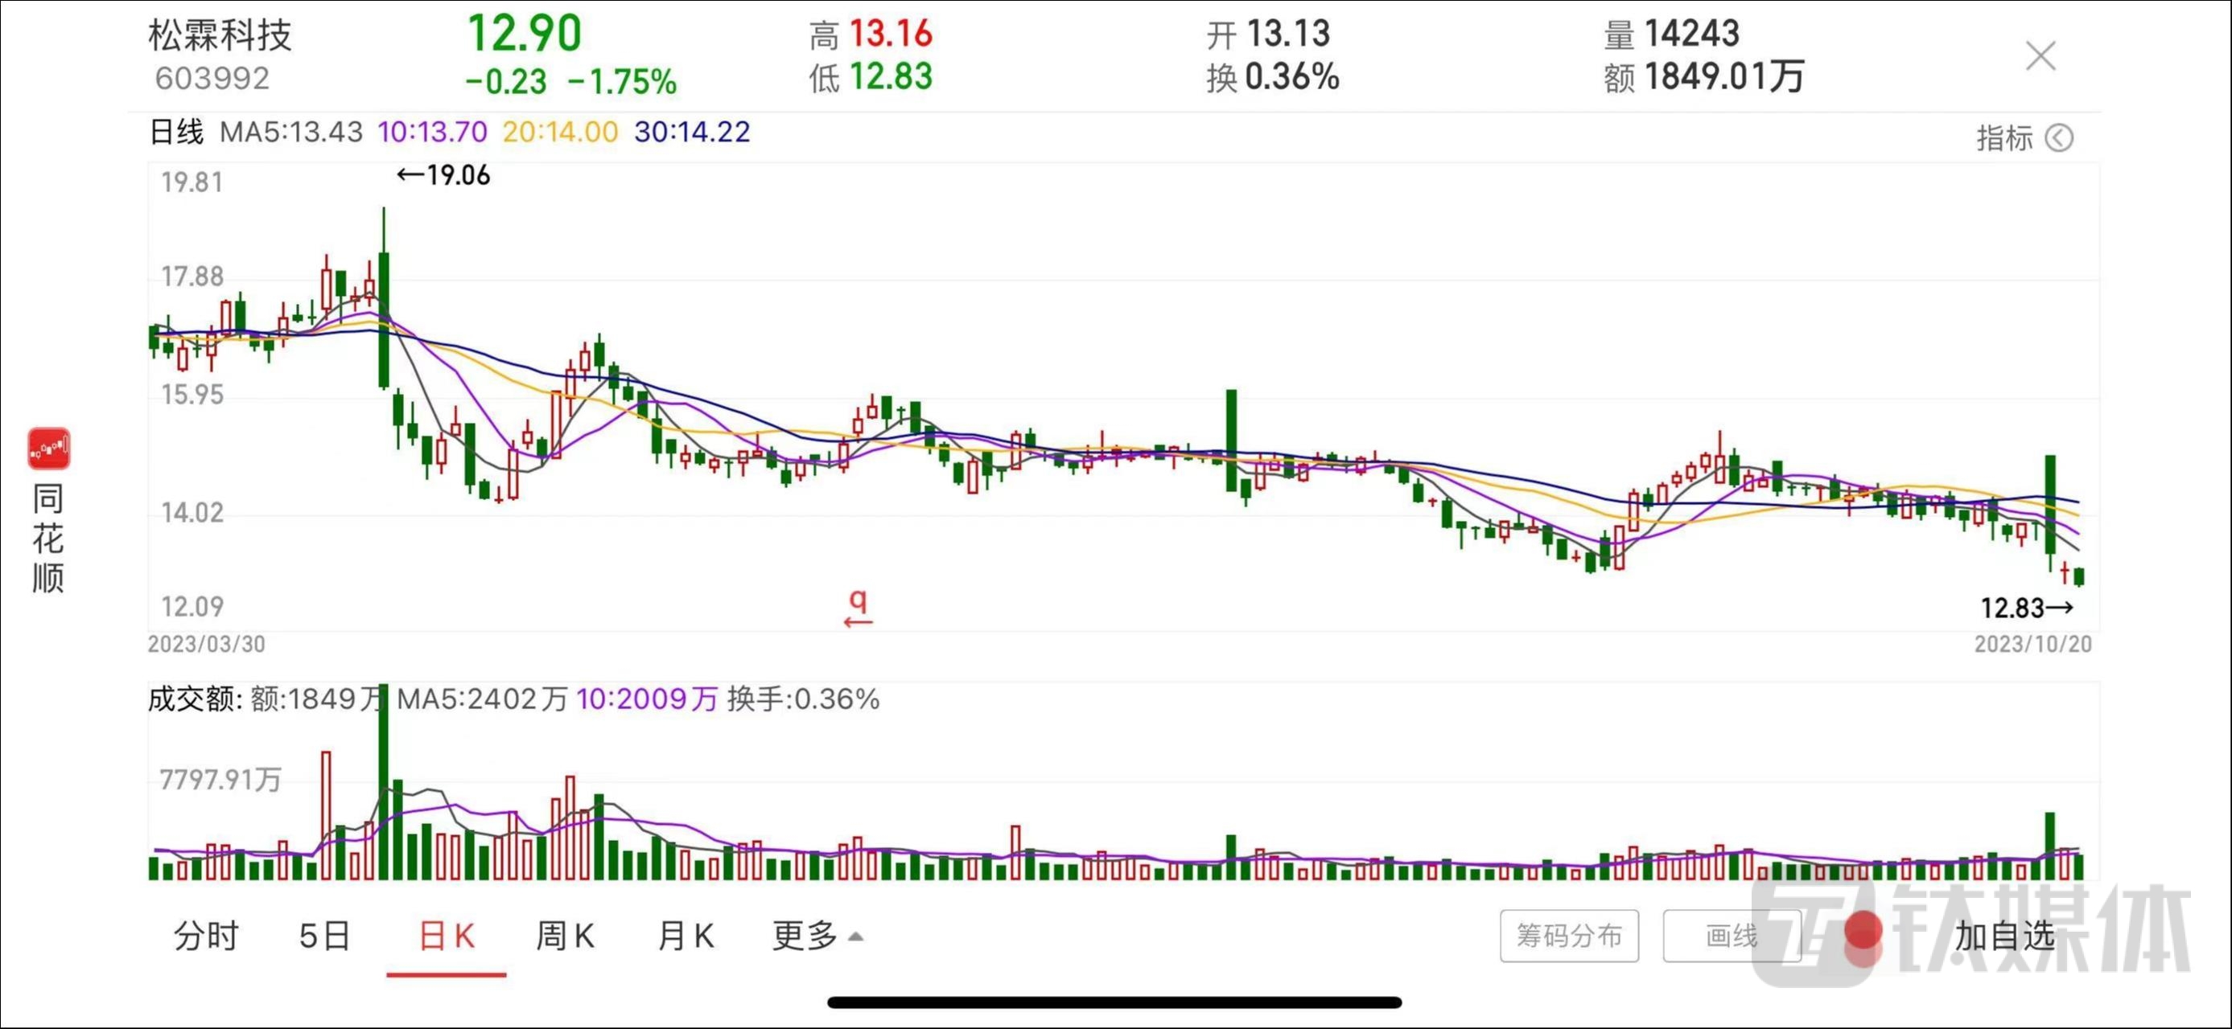This screenshot has width=2232, height=1029.
Task: Open the 周K weekly chart
Action: 565,936
